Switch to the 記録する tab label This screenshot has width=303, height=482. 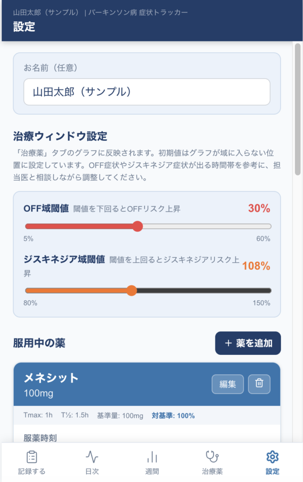pos(32,471)
